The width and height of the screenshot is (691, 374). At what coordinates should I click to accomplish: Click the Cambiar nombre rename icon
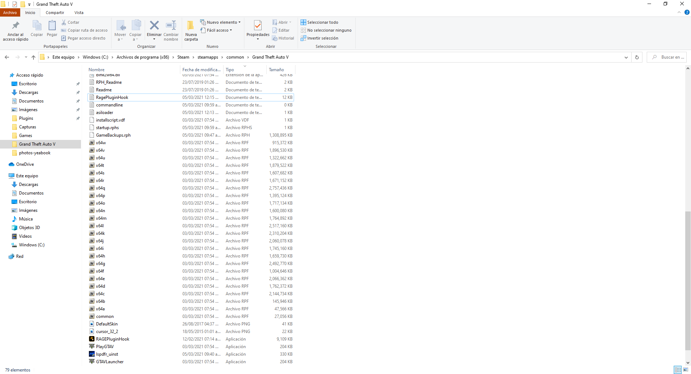pos(171,26)
